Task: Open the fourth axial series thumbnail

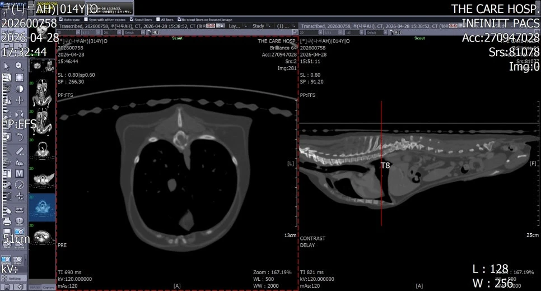Action: point(42,151)
